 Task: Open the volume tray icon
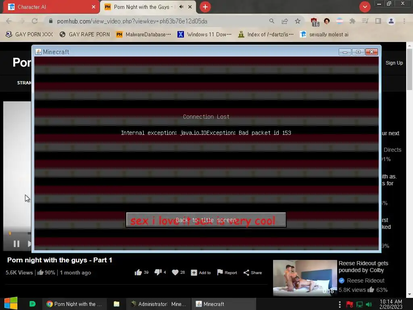[x=369, y=304]
